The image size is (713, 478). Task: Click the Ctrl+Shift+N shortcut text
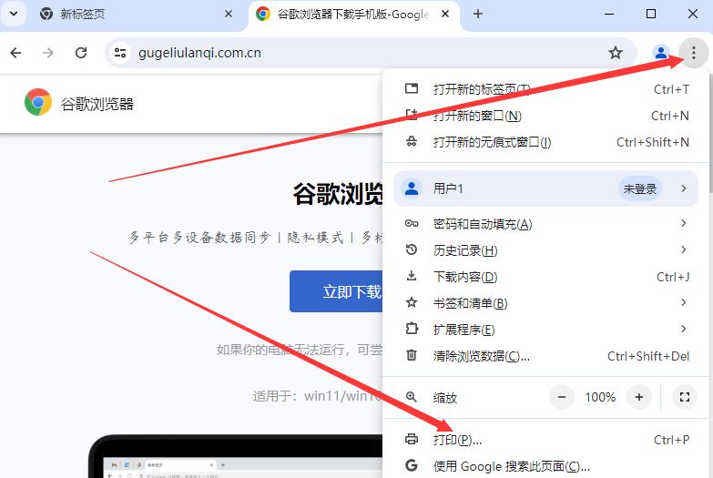coord(653,142)
